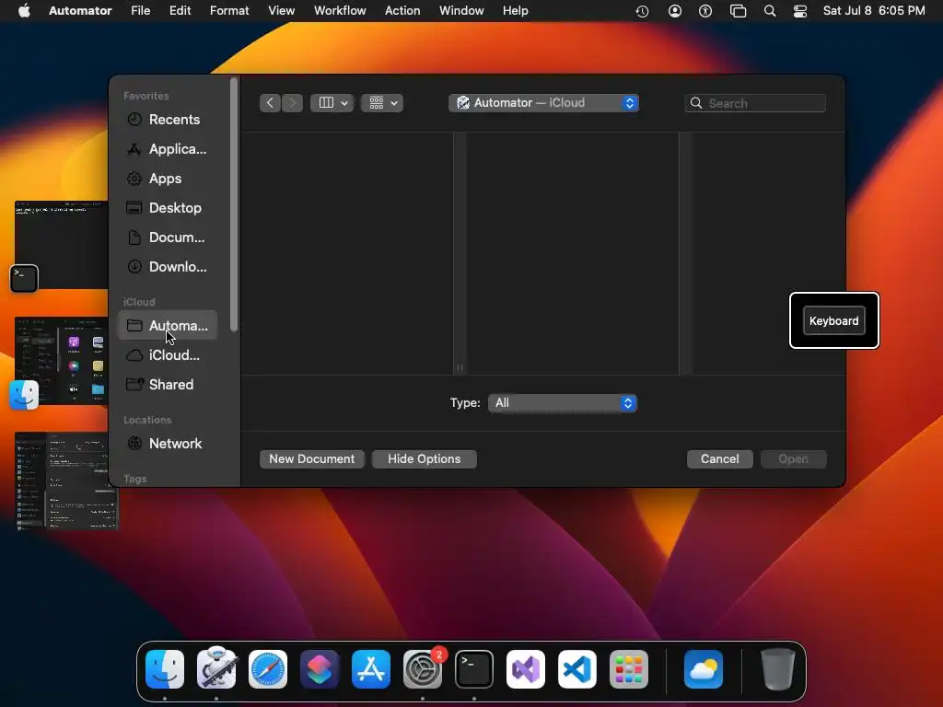Open the Window menu
Image resolution: width=943 pixels, height=707 pixels.
[x=461, y=11]
